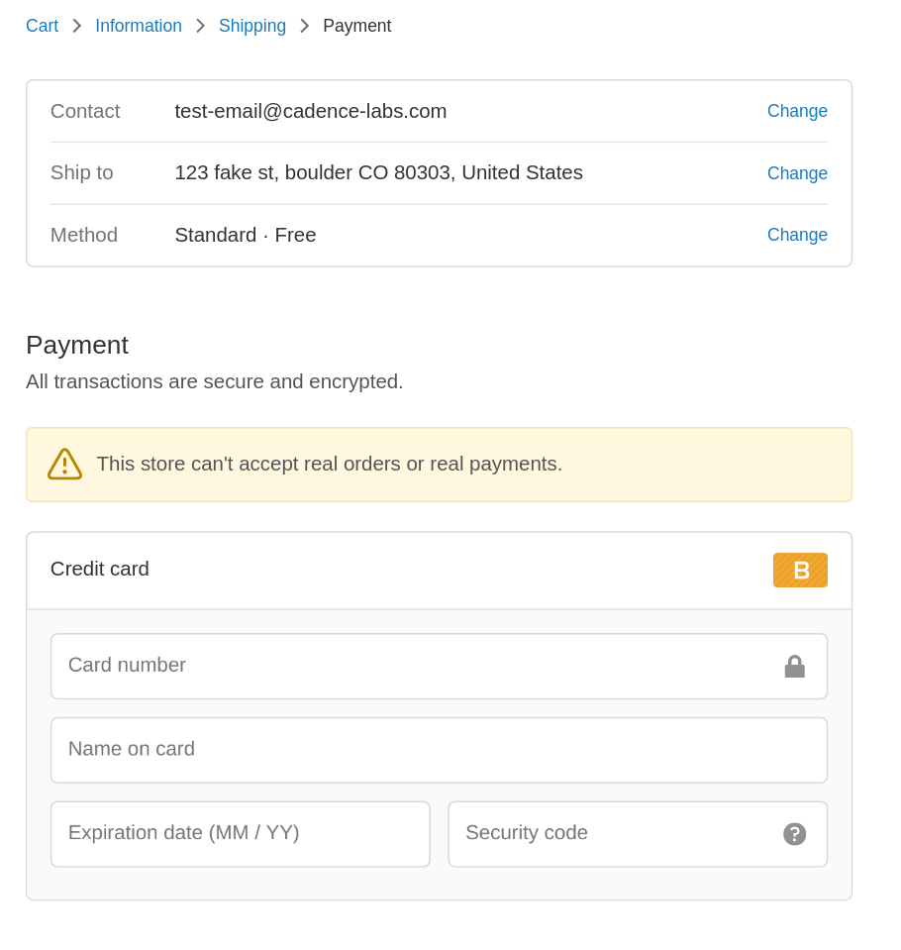Click the bogus gateway B card icon
Screen dimensions: 901x950
click(800, 571)
